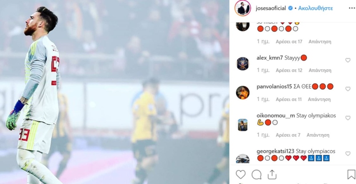
Task: Open josesaoficial username link
Action: tap(271, 8)
